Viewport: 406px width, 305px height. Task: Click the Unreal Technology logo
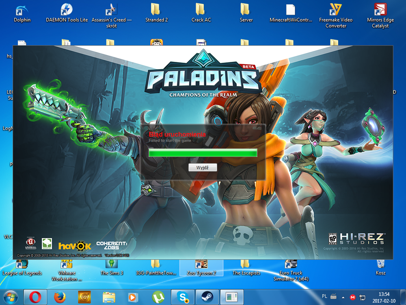(x=30, y=243)
